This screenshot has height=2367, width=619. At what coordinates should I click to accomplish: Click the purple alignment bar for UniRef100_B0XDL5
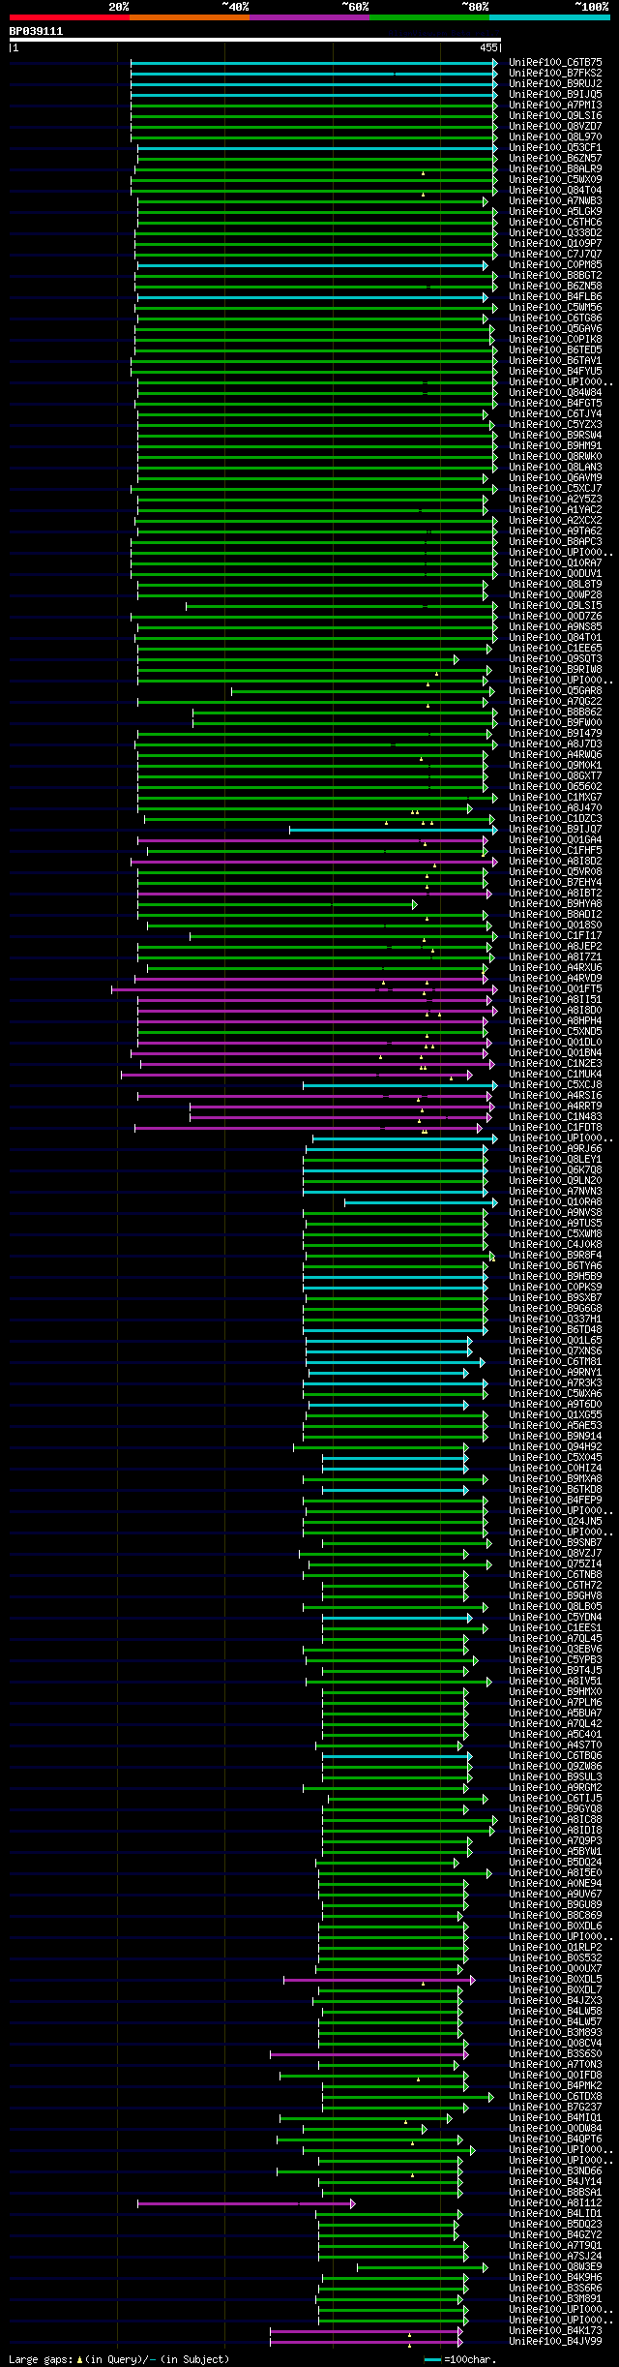379,1980
